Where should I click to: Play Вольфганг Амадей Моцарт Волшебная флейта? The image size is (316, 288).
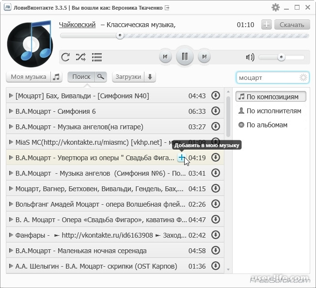pyautogui.click(x=11, y=204)
